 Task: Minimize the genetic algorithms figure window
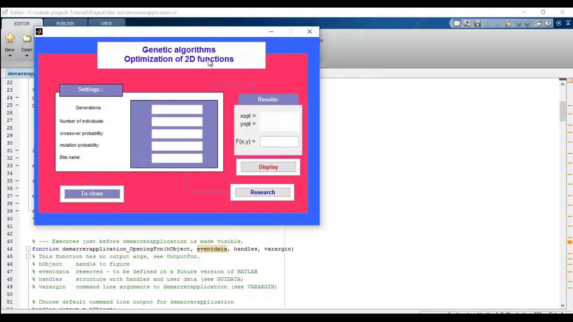[271, 31]
